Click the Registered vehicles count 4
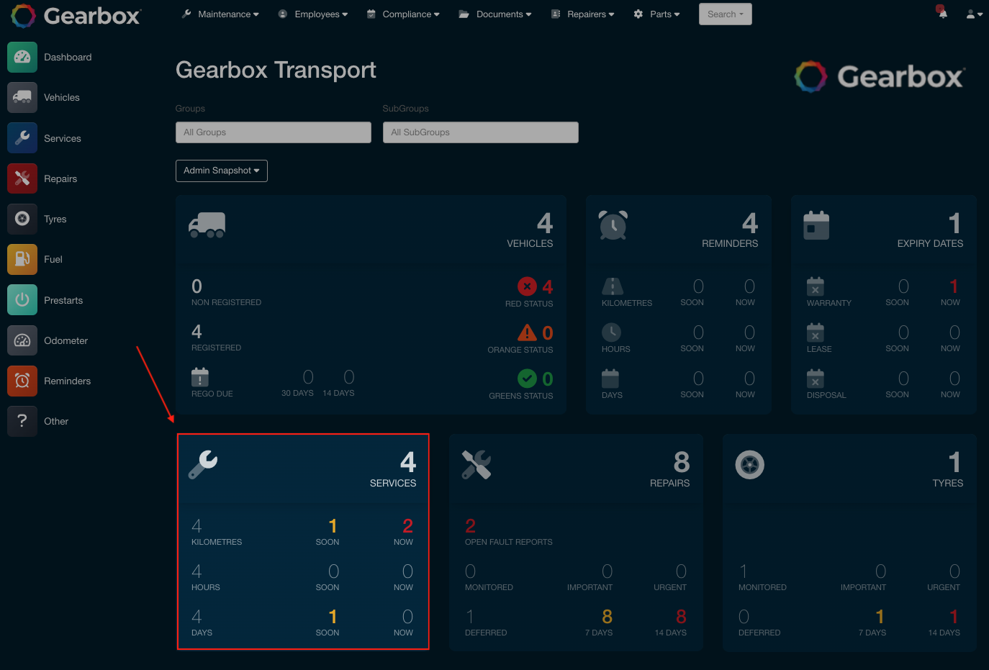 tap(197, 332)
